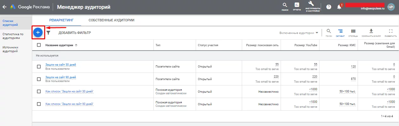Viewport: 399px width, 126px height.
Task: Click Размер: КМС column header
Action: [347, 45]
